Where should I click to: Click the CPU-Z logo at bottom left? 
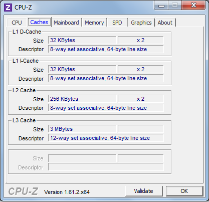tap(23, 191)
